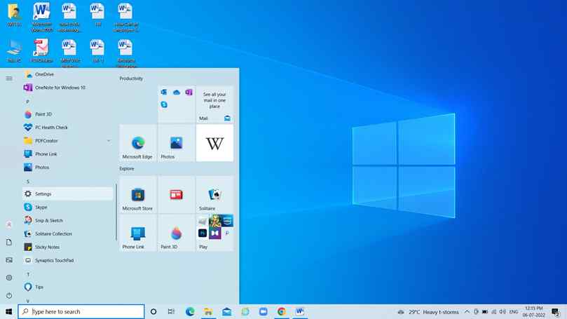Open Solitaire Collection in app list
567x319 pixels.
click(68, 233)
